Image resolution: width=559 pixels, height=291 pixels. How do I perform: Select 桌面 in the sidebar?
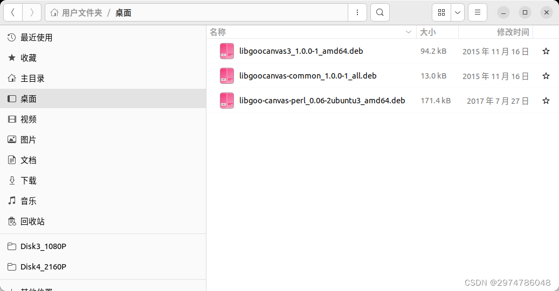(x=103, y=98)
